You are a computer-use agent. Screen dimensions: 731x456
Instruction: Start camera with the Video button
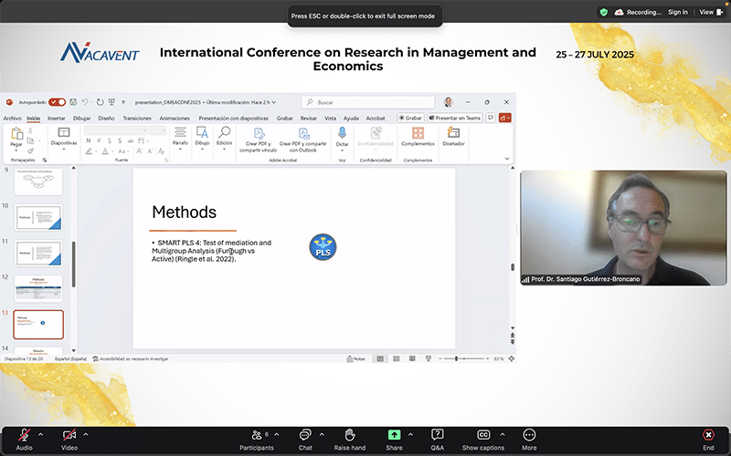coord(69,435)
